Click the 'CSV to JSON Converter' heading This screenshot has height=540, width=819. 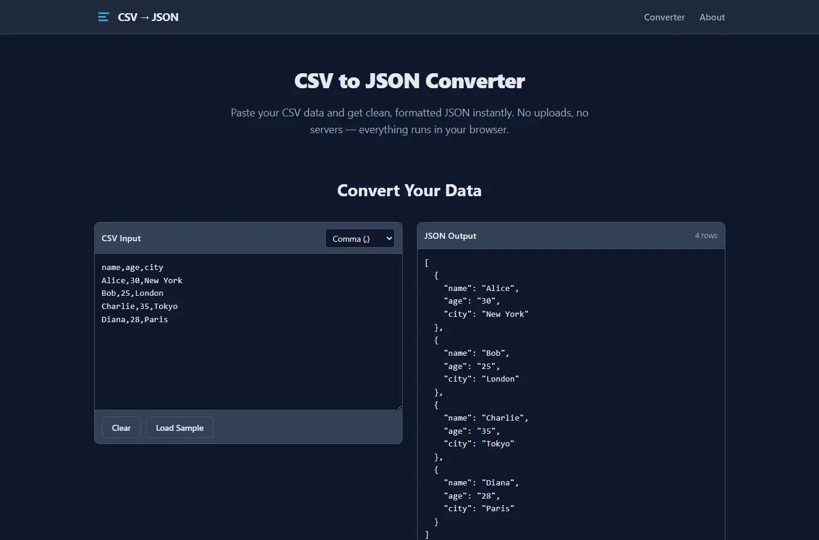click(x=410, y=81)
